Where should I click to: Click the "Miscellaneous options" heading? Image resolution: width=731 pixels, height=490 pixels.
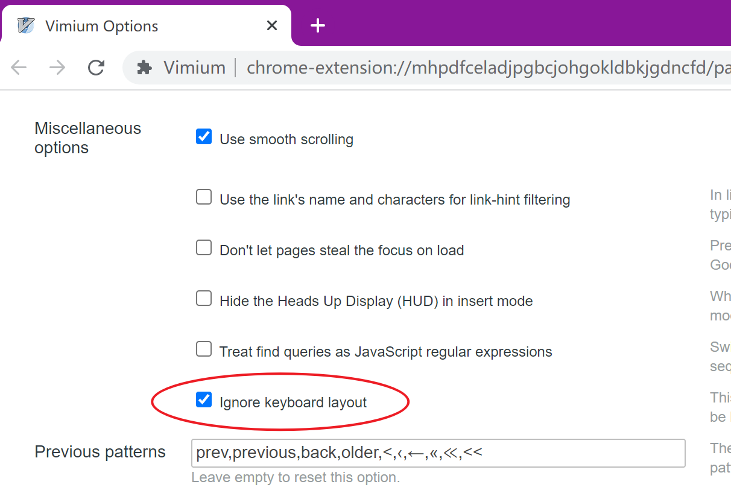click(87, 138)
